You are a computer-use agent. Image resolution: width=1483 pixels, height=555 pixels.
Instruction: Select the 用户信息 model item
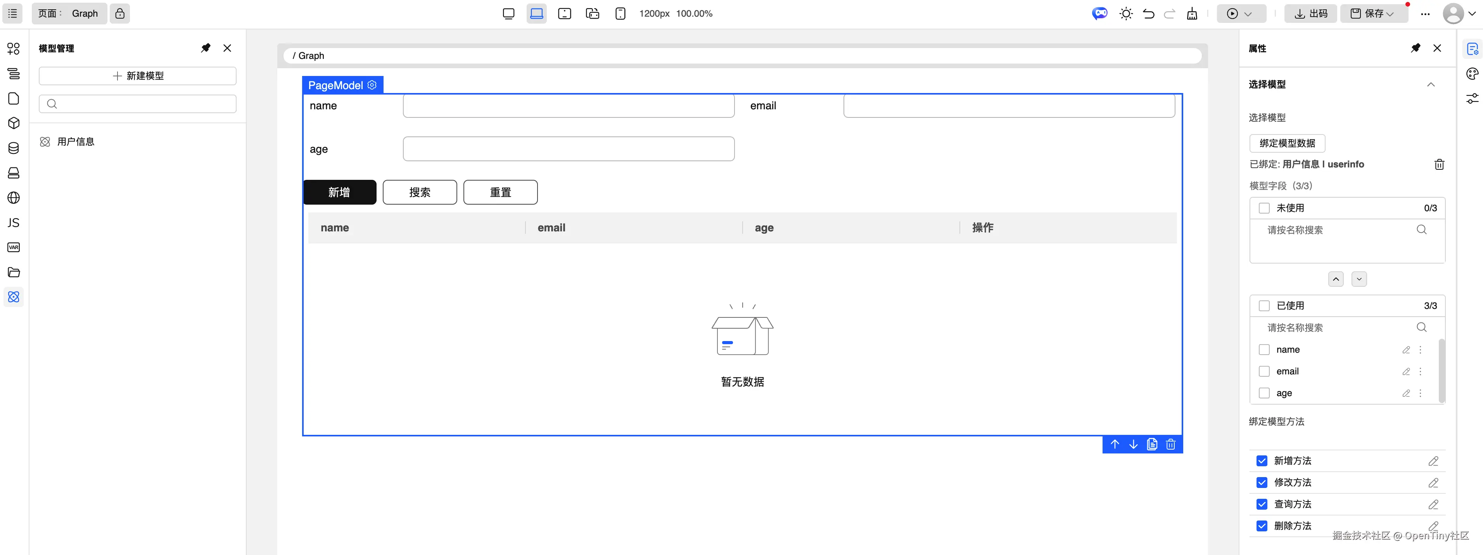(75, 141)
